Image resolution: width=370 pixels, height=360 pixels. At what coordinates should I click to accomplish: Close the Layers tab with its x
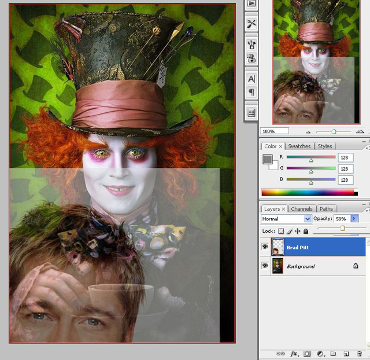[283, 209]
